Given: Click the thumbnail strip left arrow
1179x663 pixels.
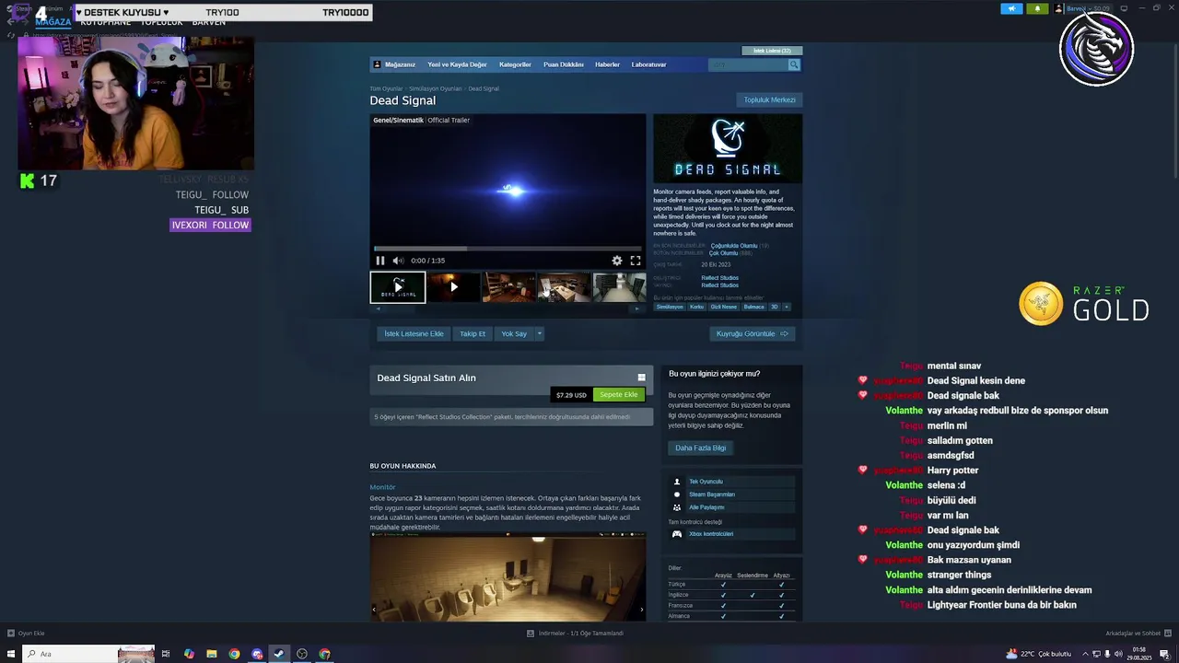Looking at the screenshot, I should [x=378, y=308].
